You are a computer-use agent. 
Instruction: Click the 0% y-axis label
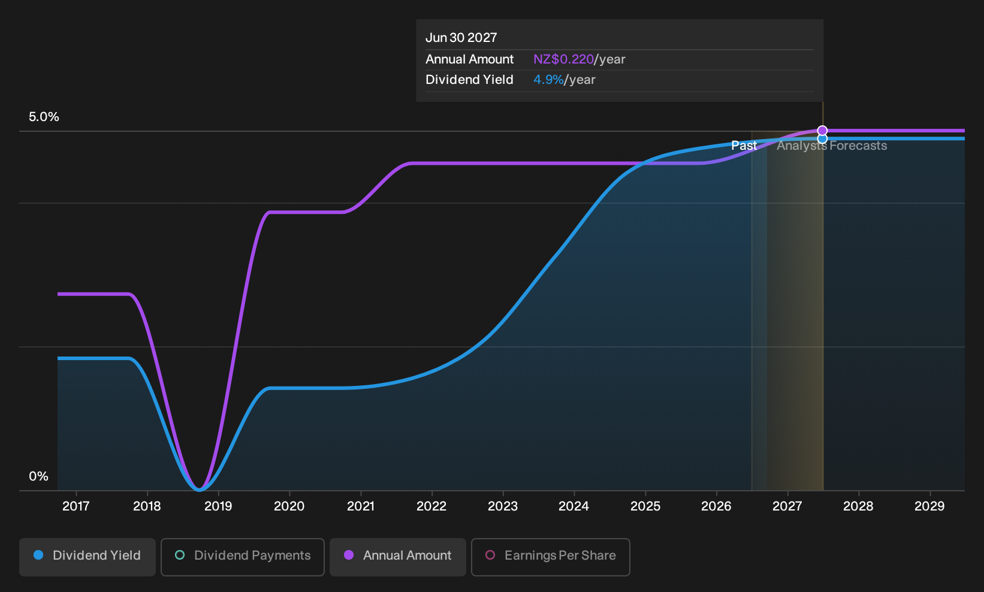click(x=38, y=476)
